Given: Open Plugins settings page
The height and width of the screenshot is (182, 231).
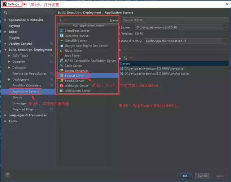Looking at the screenshot, I should (14, 38).
